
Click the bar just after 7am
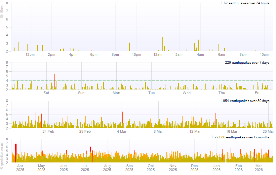pyautogui.click(x=235, y=47)
